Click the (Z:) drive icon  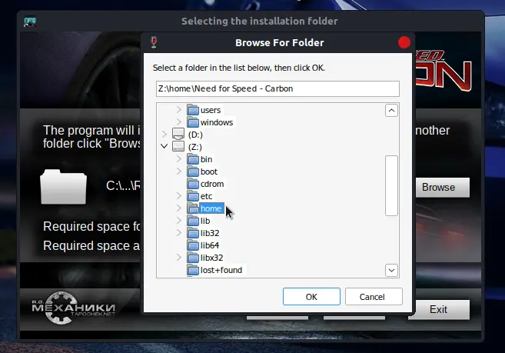point(178,147)
